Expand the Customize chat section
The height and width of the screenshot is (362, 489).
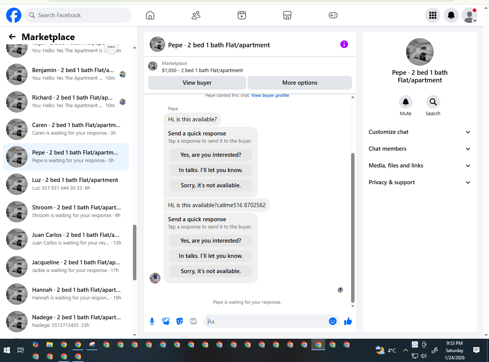(x=419, y=132)
